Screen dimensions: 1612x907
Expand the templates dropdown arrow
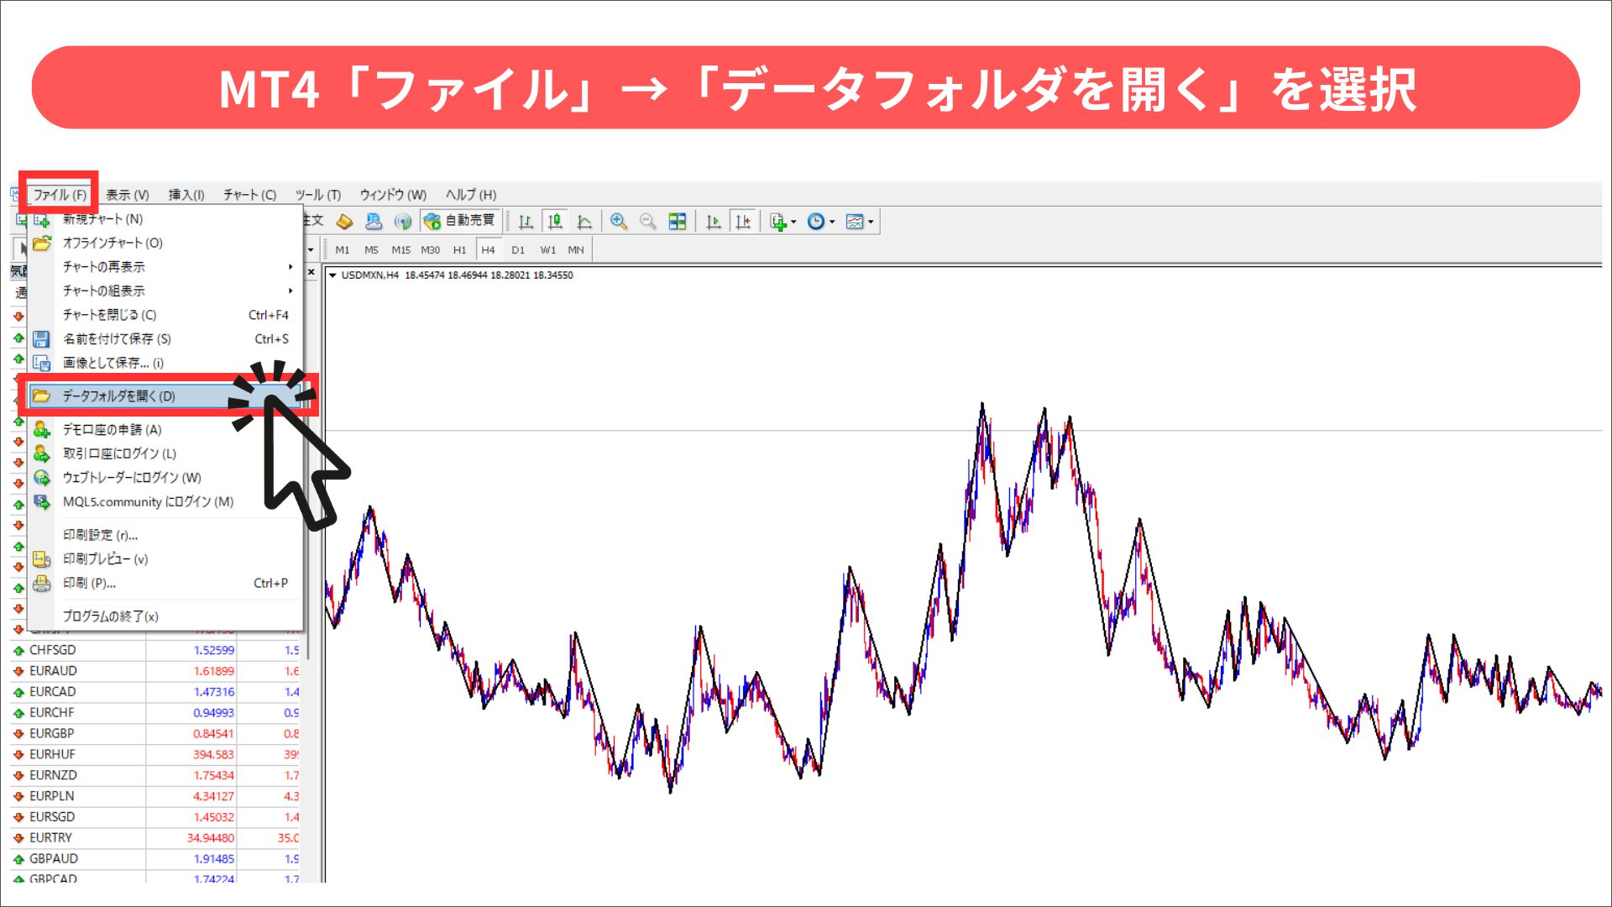tap(871, 223)
